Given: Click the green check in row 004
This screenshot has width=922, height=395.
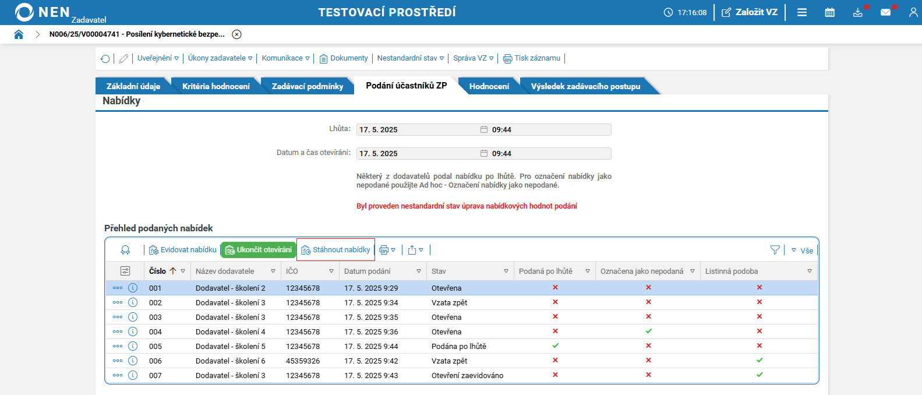Looking at the screenshot, I should 648,331.
